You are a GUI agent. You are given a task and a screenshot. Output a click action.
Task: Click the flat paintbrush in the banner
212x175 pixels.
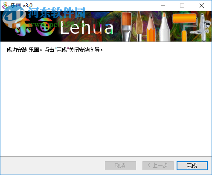click(x=127, y=27)
